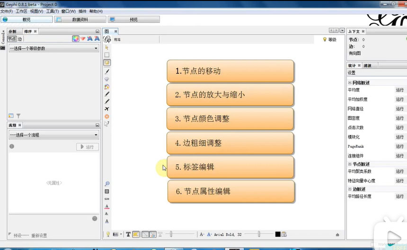
Task: Switch to the 分割 partition tab
Action: tap(12, 31)
